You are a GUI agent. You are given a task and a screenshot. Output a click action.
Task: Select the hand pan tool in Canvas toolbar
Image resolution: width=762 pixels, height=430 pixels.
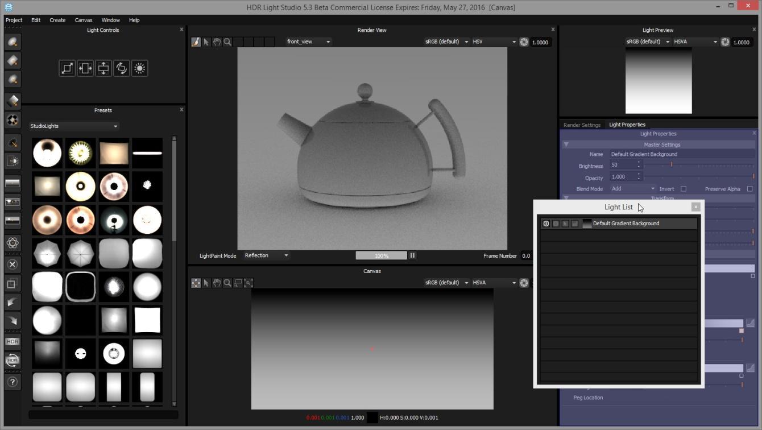217,283
